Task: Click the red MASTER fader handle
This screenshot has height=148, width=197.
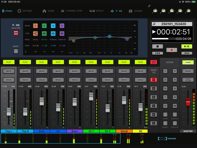Action: pos(188,102)
